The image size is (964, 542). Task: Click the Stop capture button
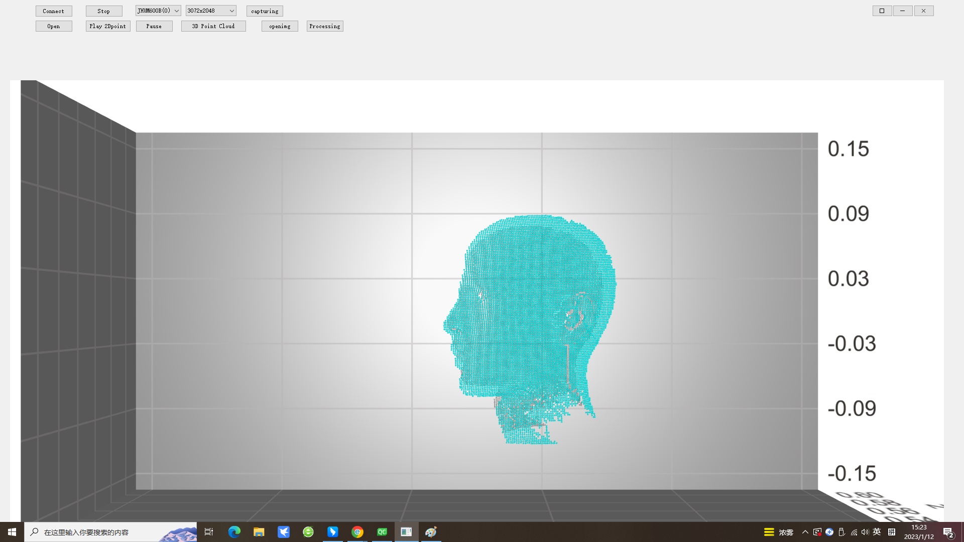[x=103, y=11]
